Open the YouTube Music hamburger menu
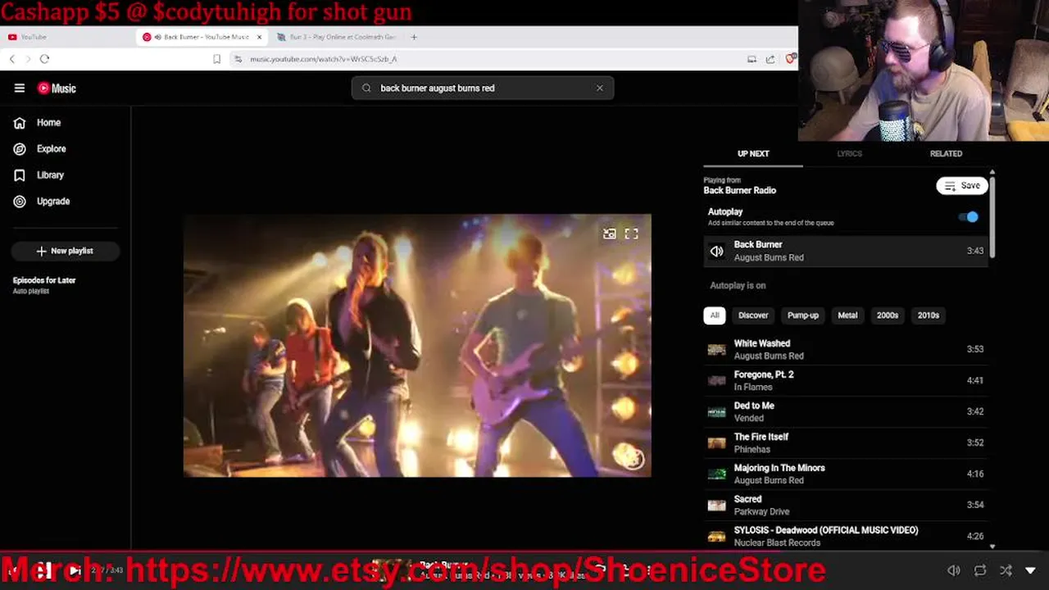 [x=20, y=88]
